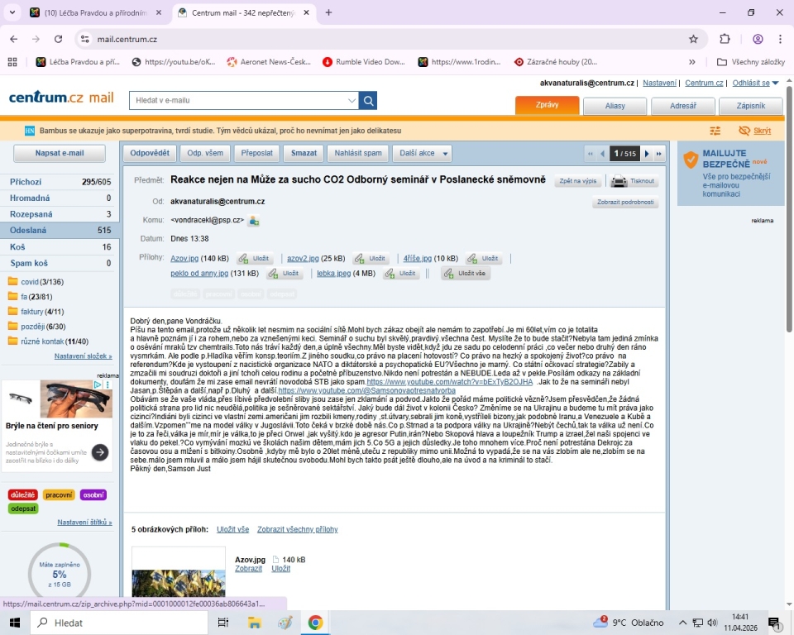
Task: Click the search magnifier icon
Action: (x=368, y=101)
